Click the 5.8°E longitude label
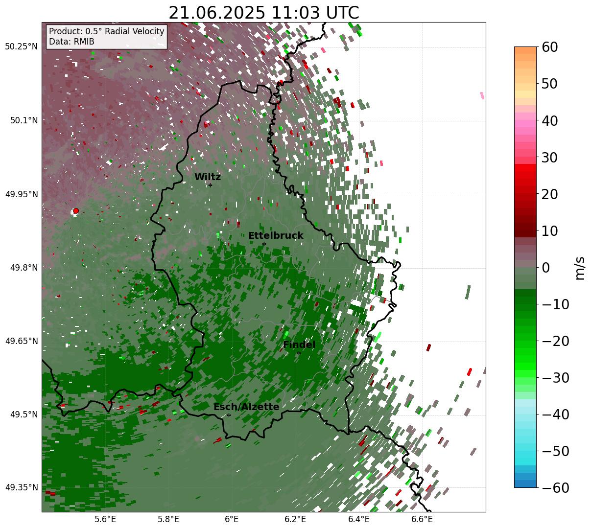 pyautogui.click(x=168, y=519)
